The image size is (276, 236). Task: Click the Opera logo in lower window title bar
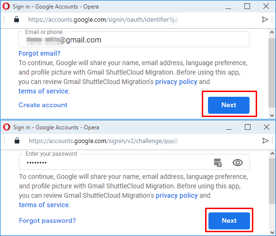7,127
